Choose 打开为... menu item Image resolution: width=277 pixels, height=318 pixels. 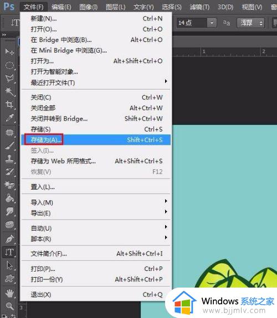click(x=96, y=61)
